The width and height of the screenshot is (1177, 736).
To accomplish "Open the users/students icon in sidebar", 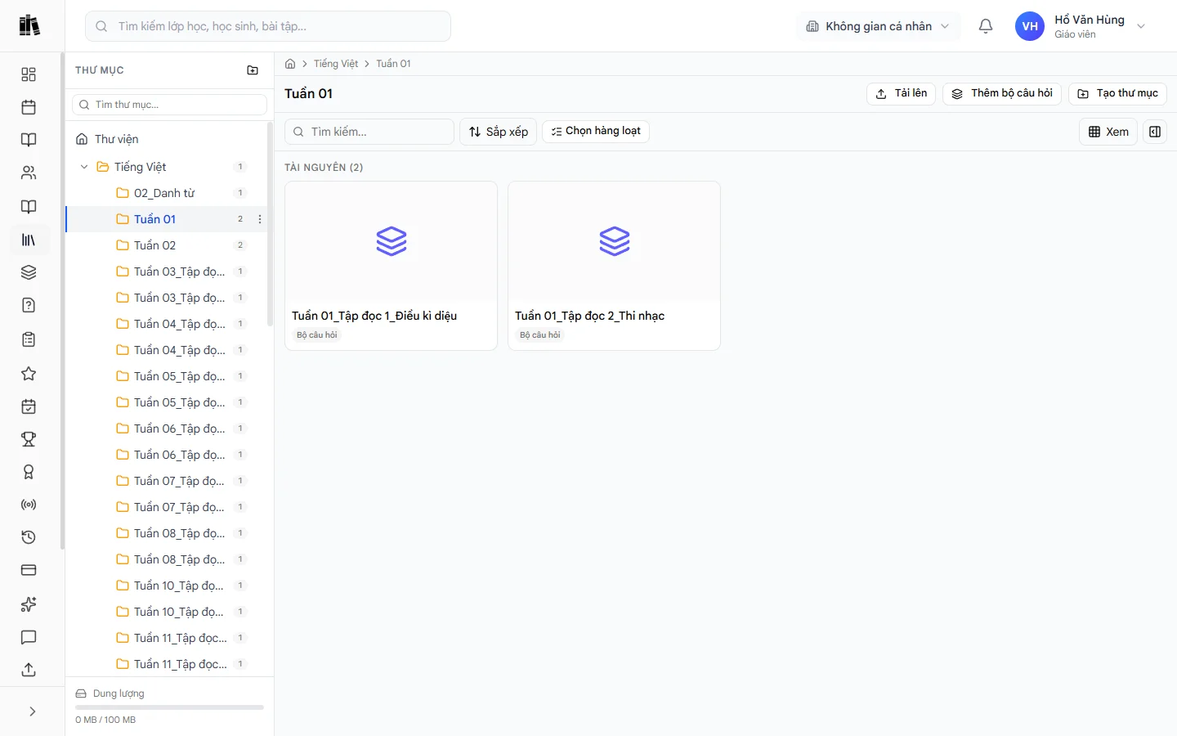I will point(29,173).
